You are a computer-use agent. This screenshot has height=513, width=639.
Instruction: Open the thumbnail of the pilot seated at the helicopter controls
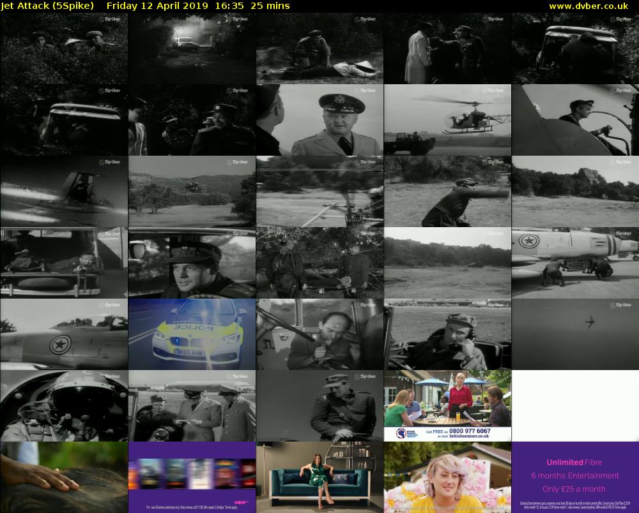(x=576, y=120)
